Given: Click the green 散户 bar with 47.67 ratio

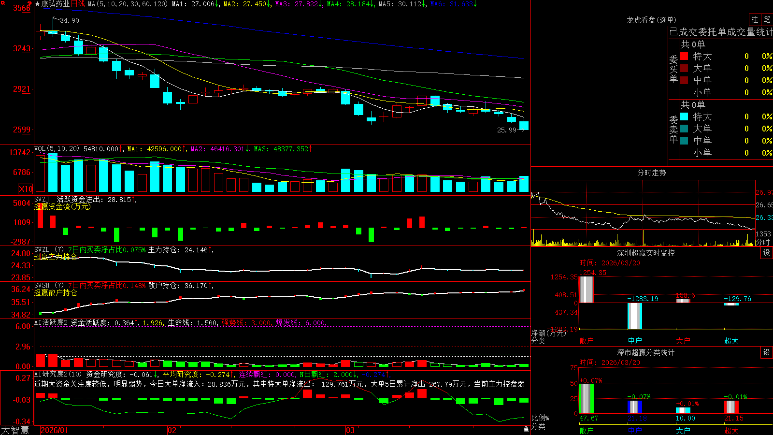Looking at the screenshot, I should coord(586,399).
